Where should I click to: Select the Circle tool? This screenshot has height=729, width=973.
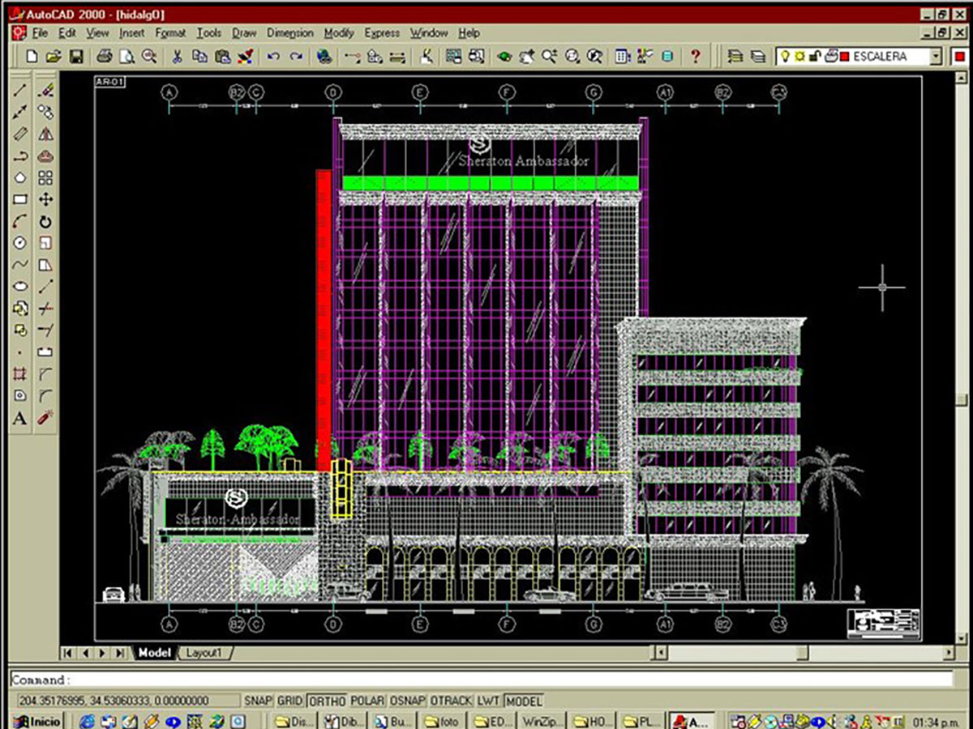point(20,243)
